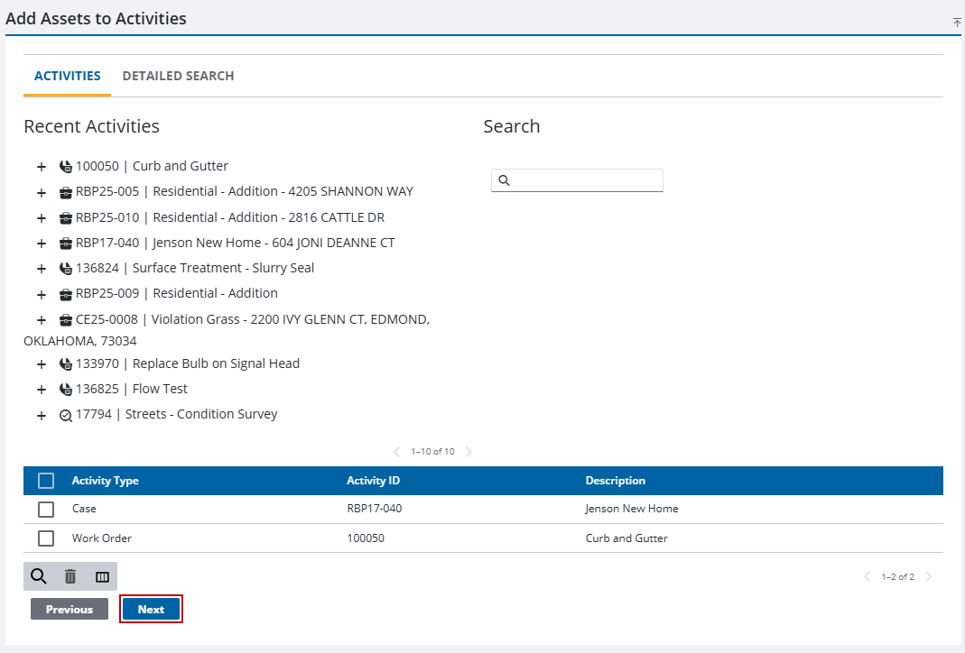Expand 136825 Flow Test
The image size is (965, 653).
[x=42, y=390]
